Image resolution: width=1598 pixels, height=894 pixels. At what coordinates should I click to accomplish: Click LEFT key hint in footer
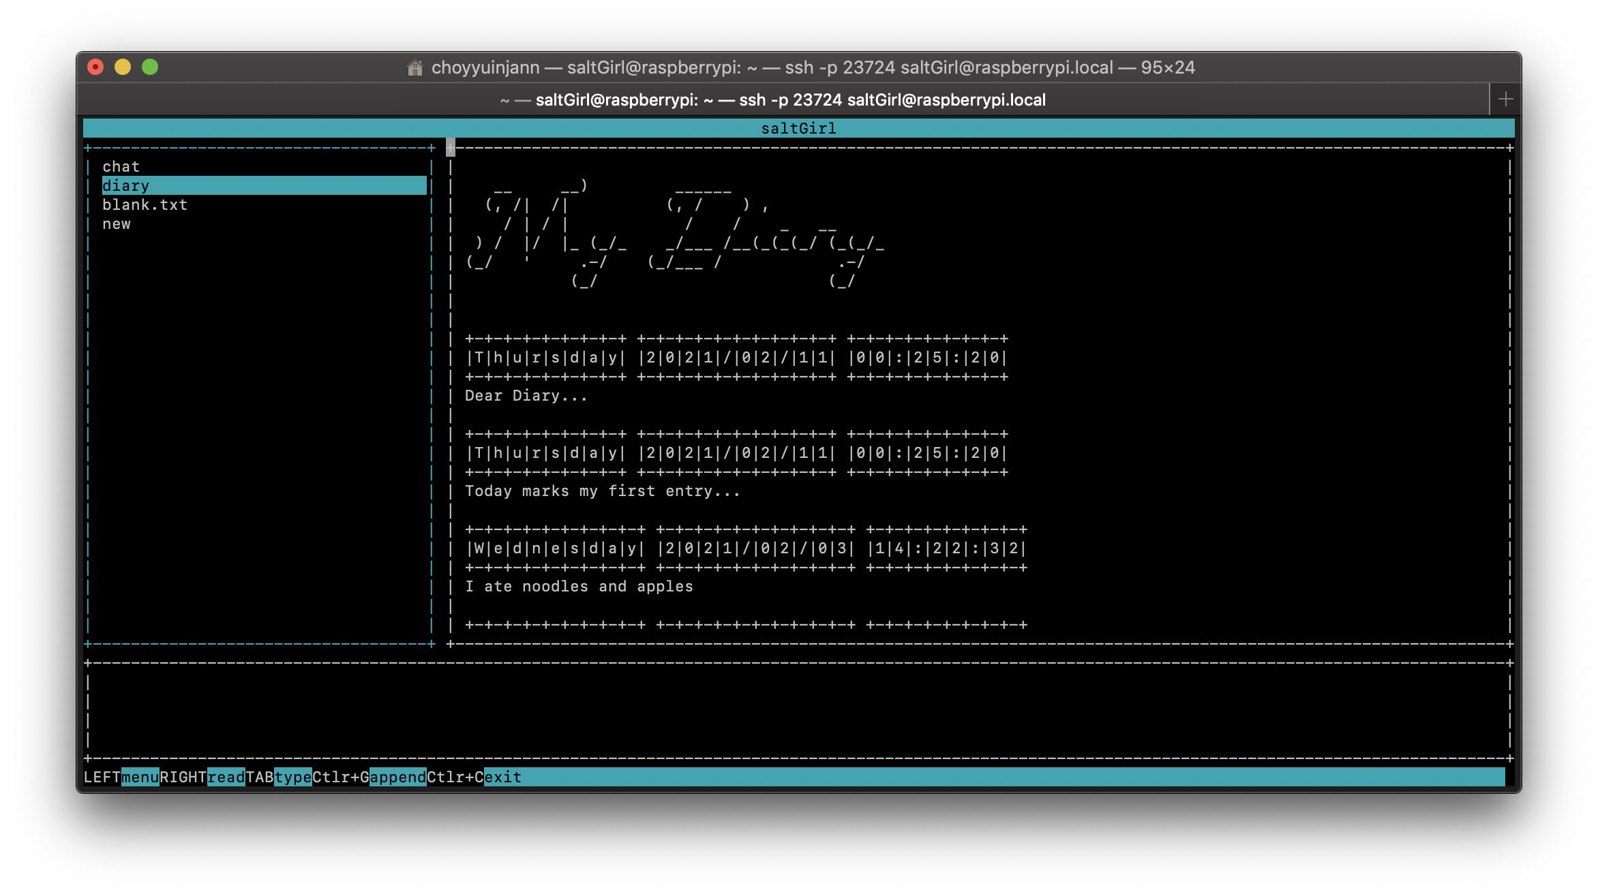click(102, 777)
